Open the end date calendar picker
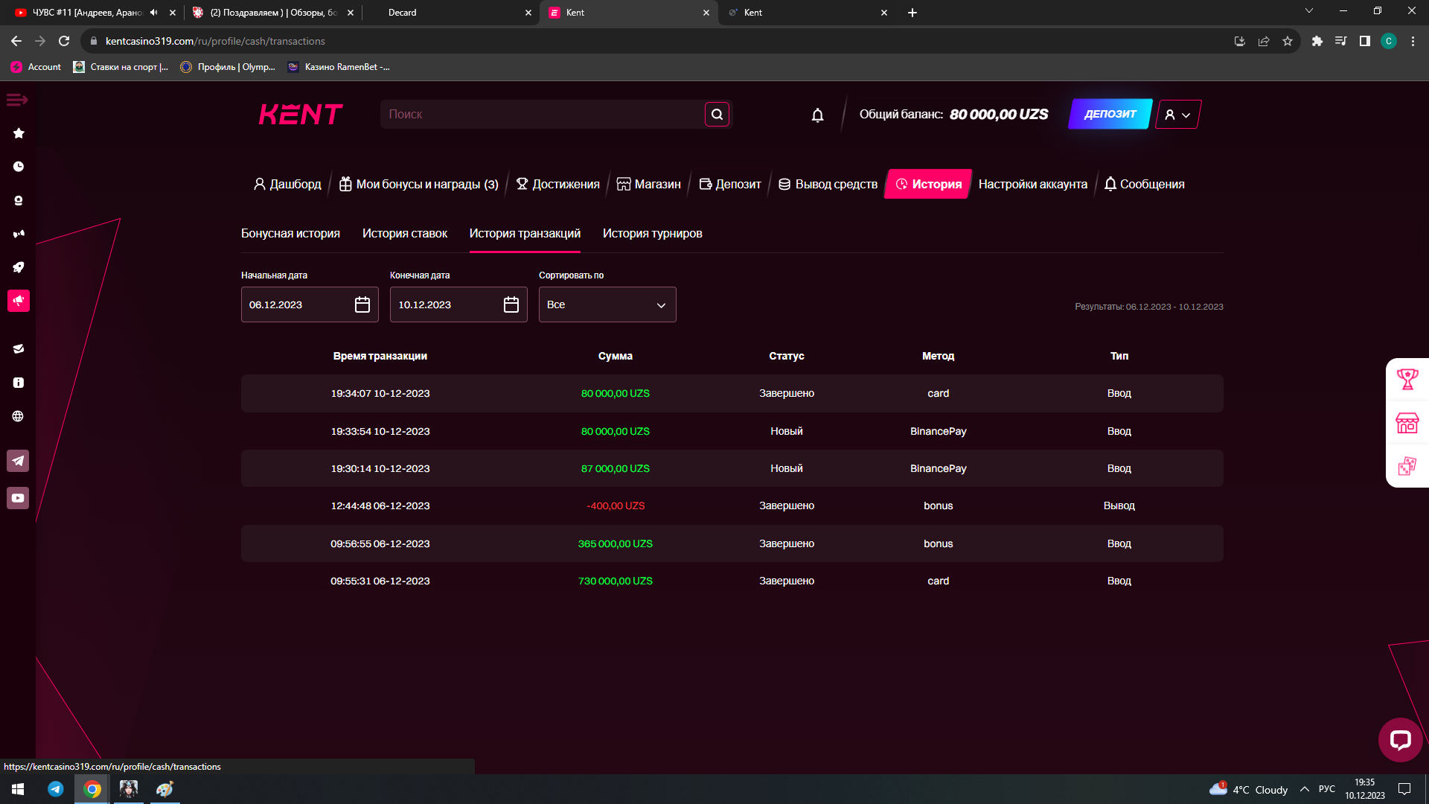This screenshot has height=804, width=1429. click(x=511, y=304)
